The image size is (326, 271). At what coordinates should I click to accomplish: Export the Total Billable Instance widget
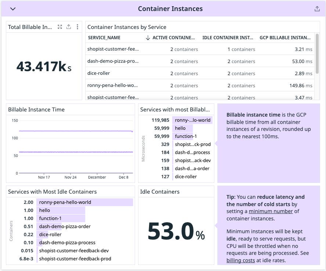68,26
